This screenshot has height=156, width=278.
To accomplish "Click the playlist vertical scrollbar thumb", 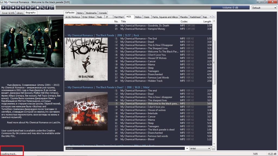I will [x=214, y=63].
